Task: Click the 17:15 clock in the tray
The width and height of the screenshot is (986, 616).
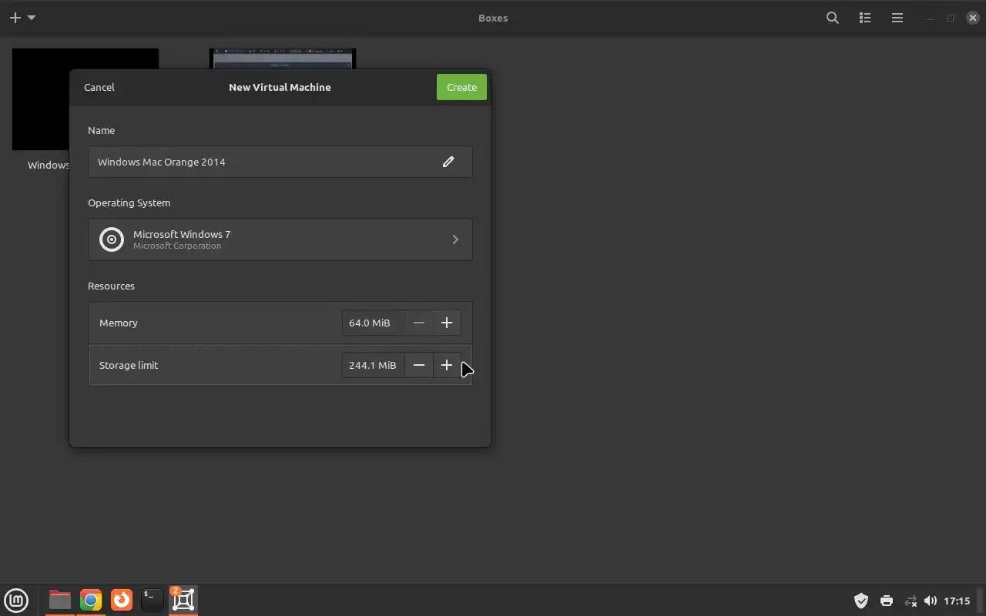Action: (957, 601)
